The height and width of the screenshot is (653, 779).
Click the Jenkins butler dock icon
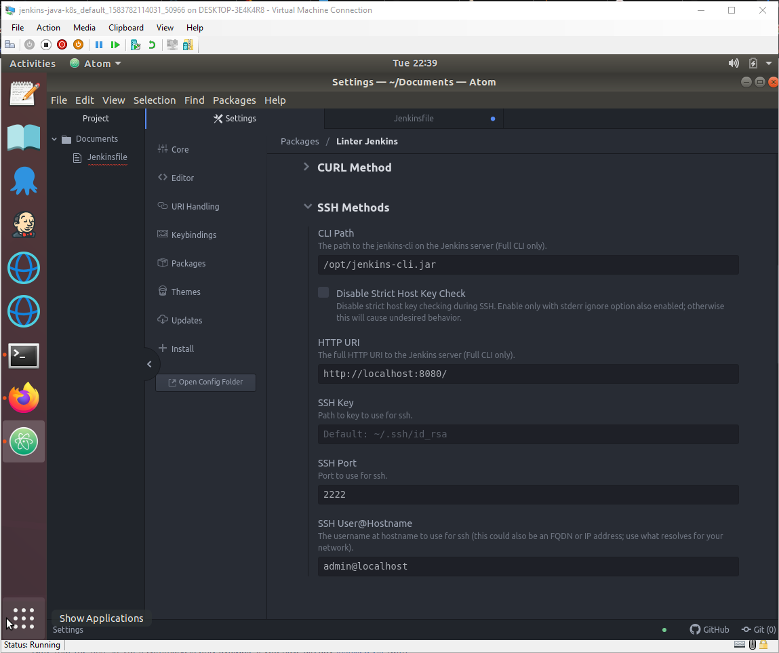(x=24, y=224)
